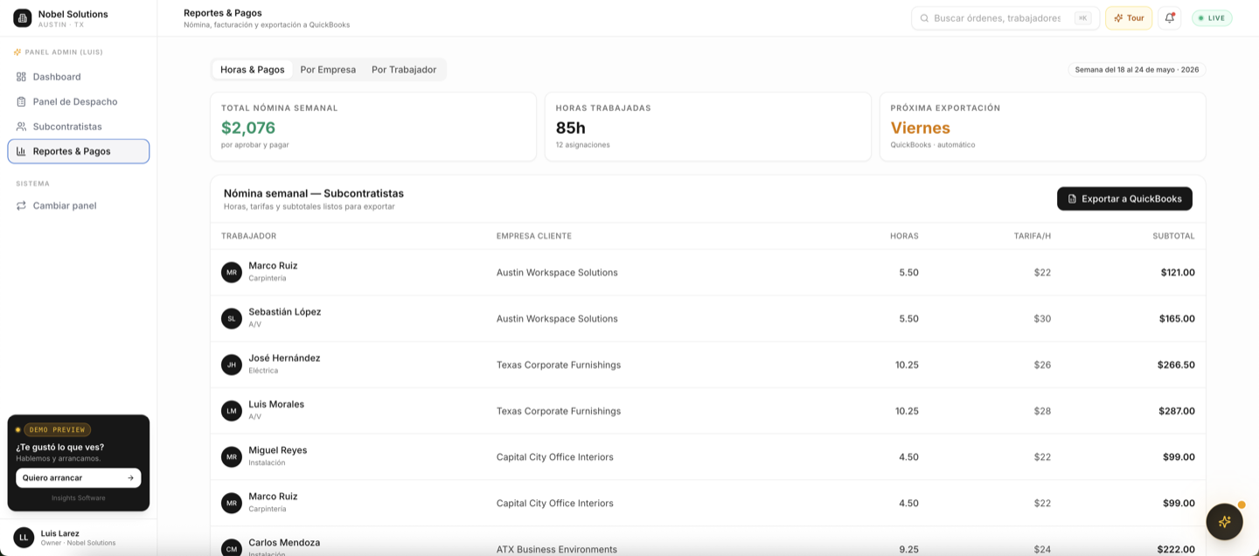Click the $121.00 subtotal value

[x=1178, y=273]
